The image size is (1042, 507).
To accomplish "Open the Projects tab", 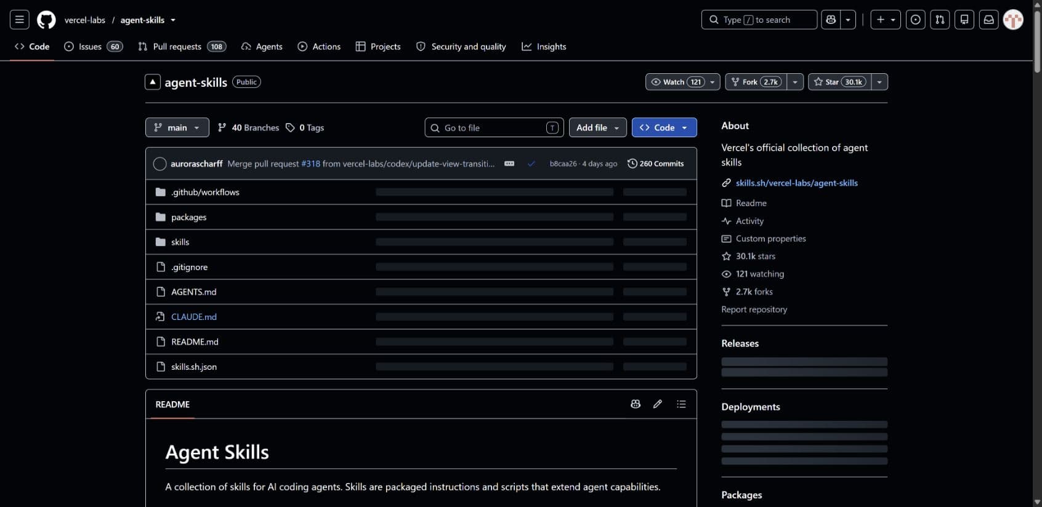I will pos(378,47).
